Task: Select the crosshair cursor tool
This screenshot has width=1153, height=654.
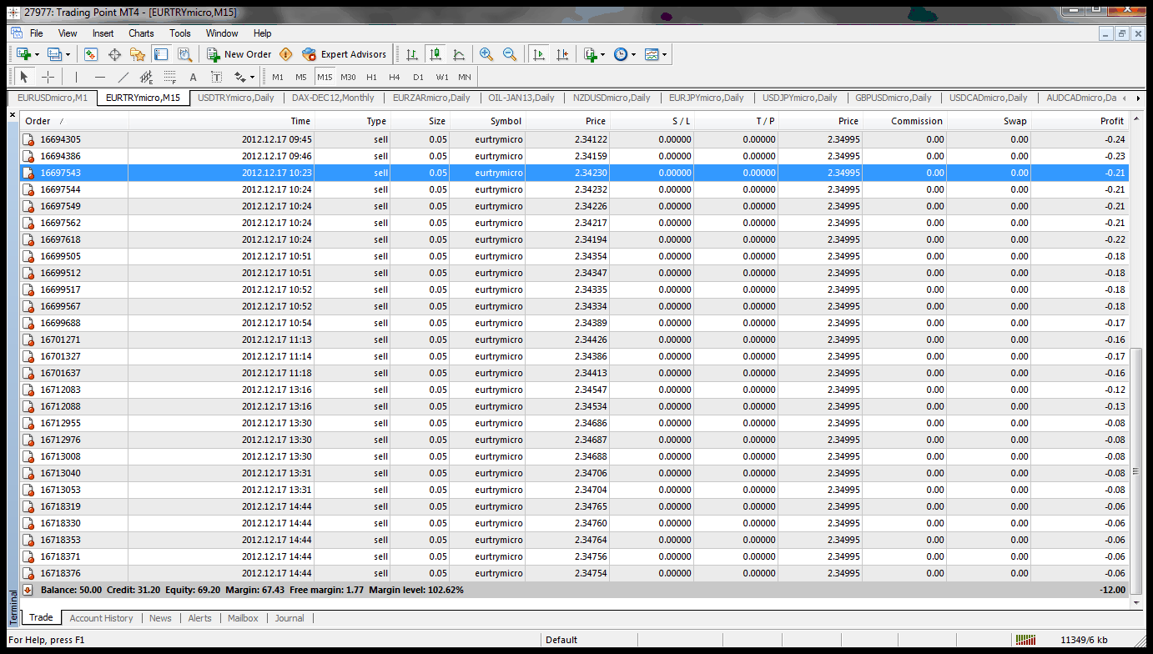Action: (x=48, y=77)
